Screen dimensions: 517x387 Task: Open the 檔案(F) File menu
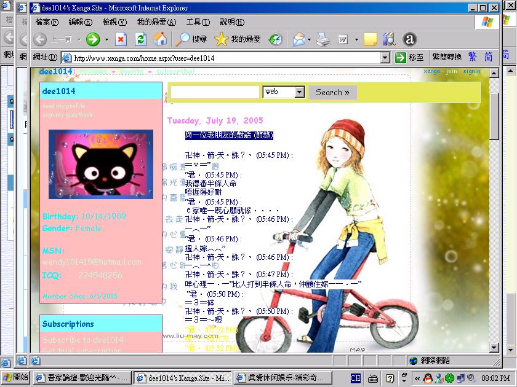tap(47, 22)
